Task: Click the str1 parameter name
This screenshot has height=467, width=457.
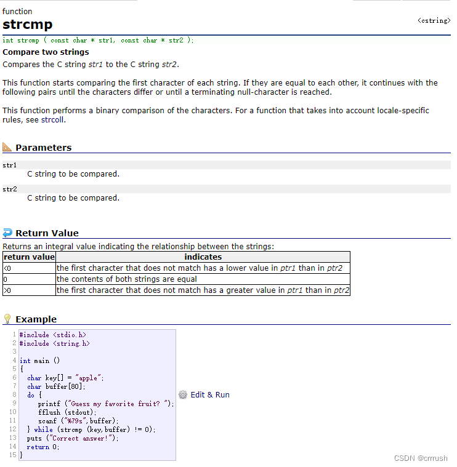Action: point(9,165)
